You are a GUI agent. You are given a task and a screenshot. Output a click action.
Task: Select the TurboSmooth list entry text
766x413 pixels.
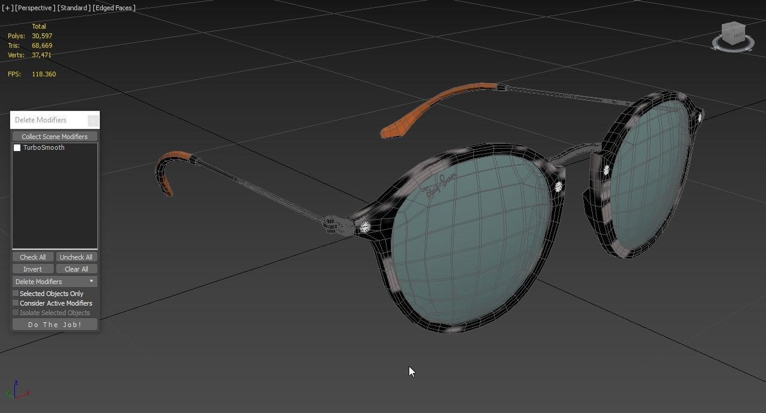(44, 148)
